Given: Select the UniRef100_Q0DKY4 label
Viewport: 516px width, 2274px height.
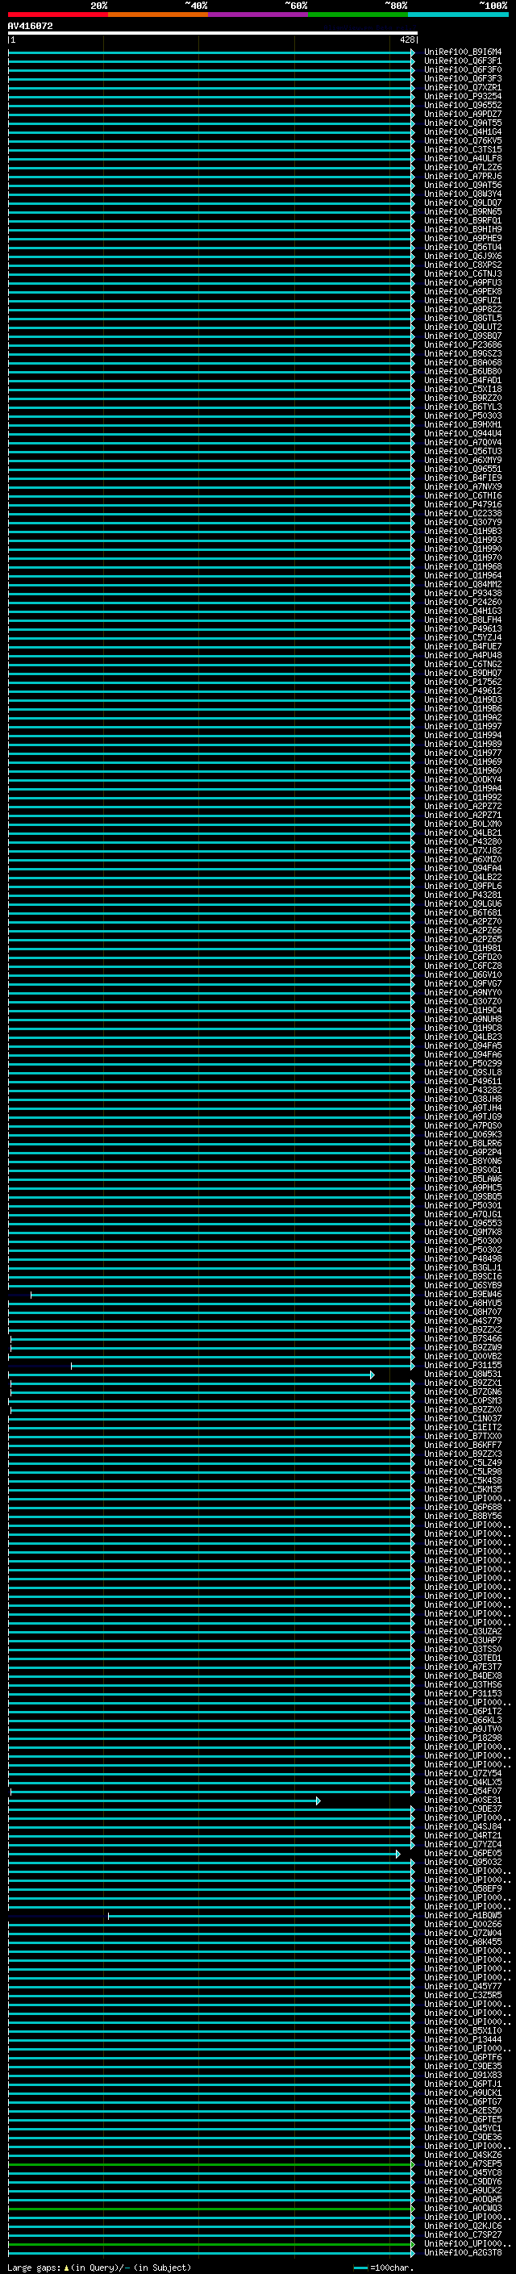Looking at the screenshot, I should pyautogui.click(x=462, y=779).
